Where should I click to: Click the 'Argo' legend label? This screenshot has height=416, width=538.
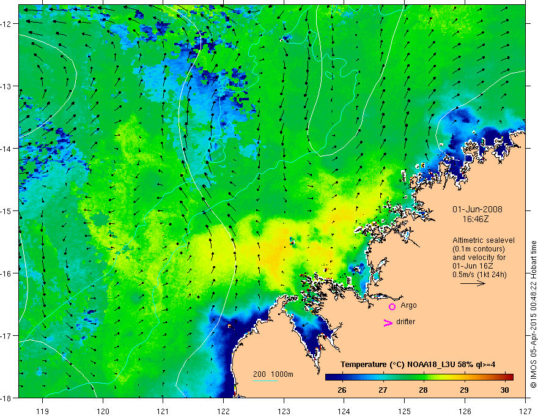(x=408, y=305)
